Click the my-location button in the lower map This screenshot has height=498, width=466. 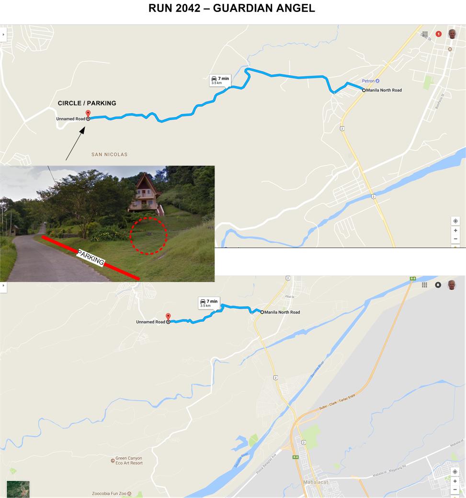pos(455,472)
